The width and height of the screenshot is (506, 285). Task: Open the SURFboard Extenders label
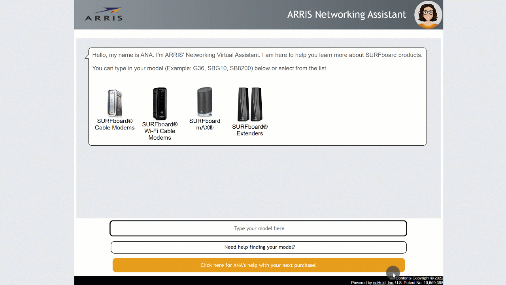click(x=250, y=130)
